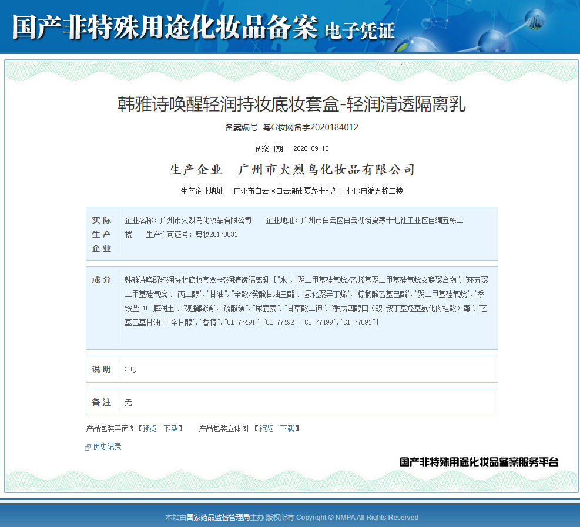The height and width of the screenshot is (527, 580).
Task: Click the 成分 section label
Action: coord(102,280)
